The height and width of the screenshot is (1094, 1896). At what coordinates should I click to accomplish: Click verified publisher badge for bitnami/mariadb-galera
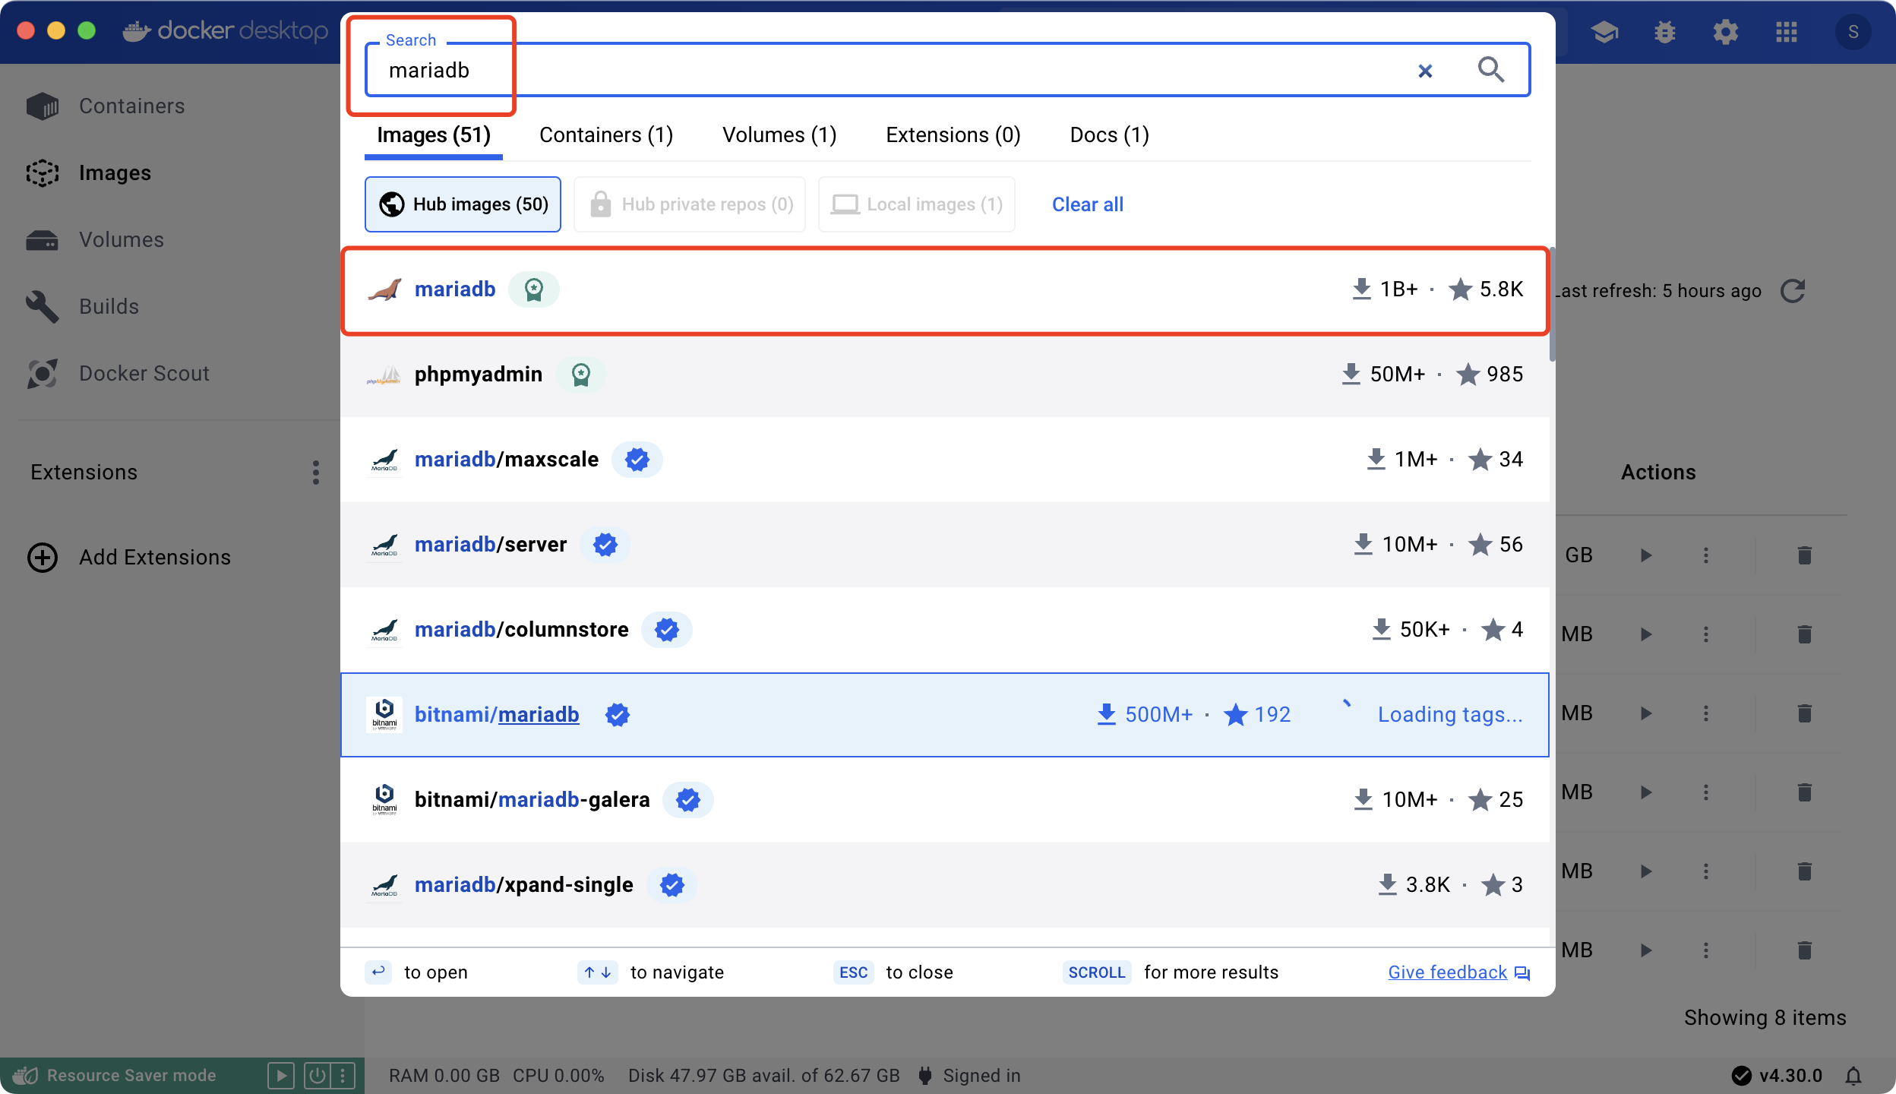tap(688, 800)
